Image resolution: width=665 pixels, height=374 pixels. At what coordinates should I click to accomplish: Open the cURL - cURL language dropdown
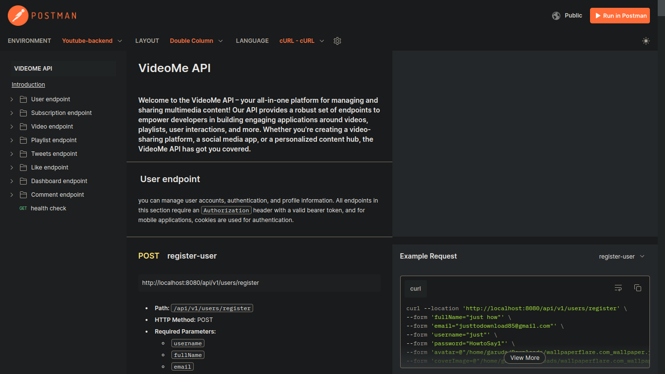[x=302, y=41]
